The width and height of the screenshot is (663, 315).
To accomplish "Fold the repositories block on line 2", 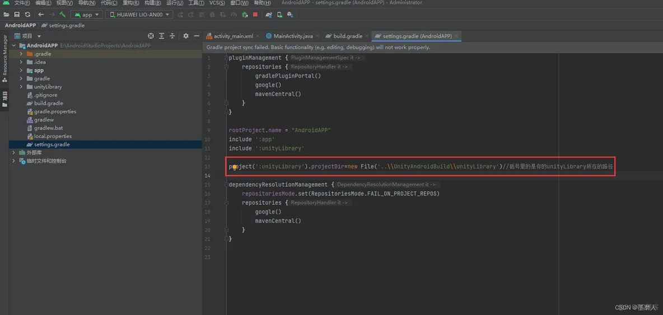I will [x=227, y=67].
